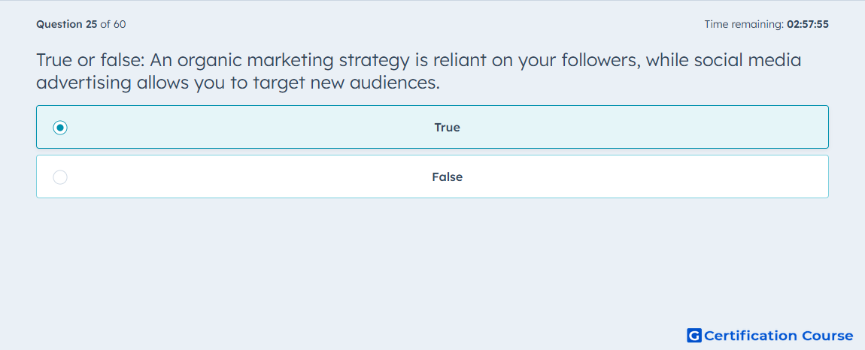Click the 02:57:55 countdown timer value
The width and height of the screenshot is (865, 350).
click(x=808, y=24)
